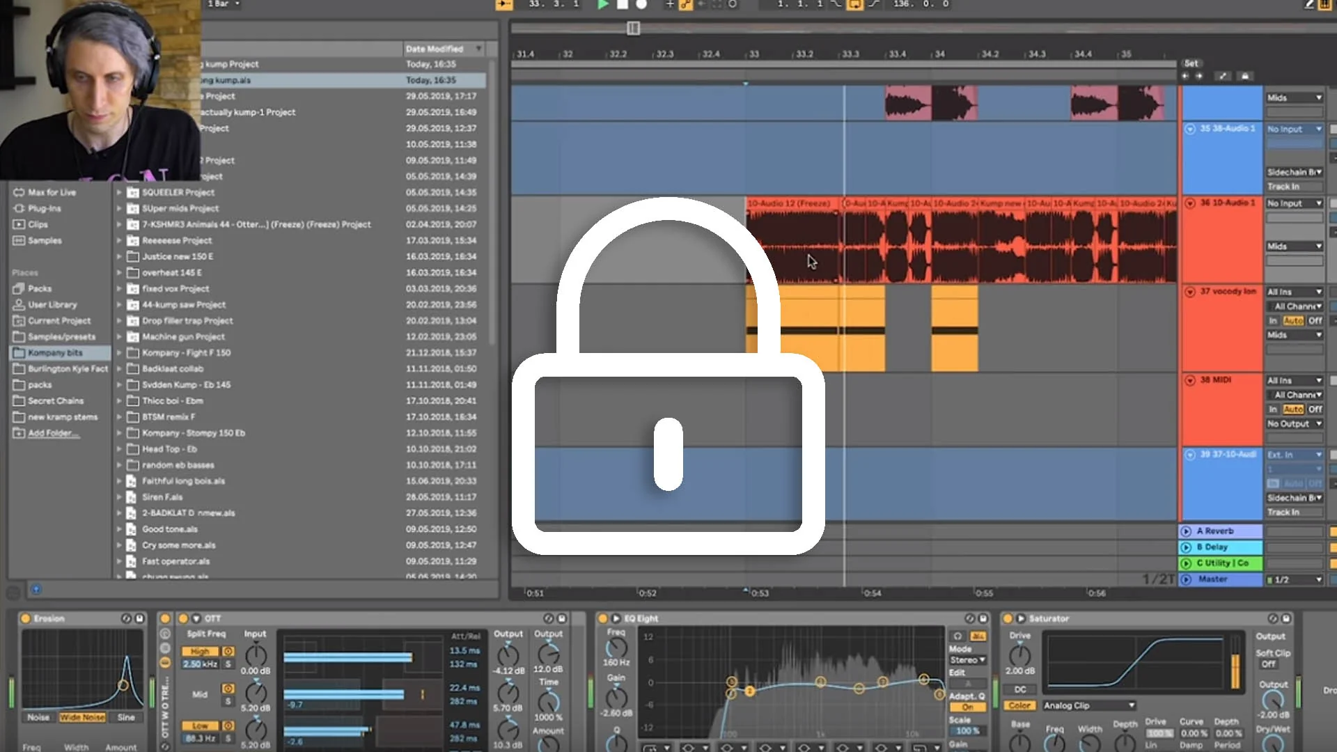
Task: Select Noise mode in Erosion
Action: pyautogui.click(x=38, y=717)
